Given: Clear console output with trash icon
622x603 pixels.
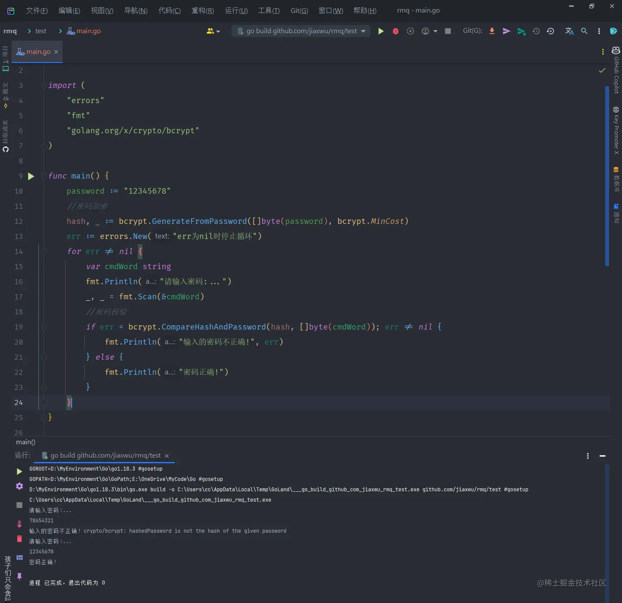Looking at the screenshot, I should [x=19, y=539].
